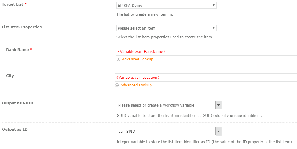This screenshot has width=297, height=149.
Task: Click the plus icon under Bank Name field
Action: (118, 59)
